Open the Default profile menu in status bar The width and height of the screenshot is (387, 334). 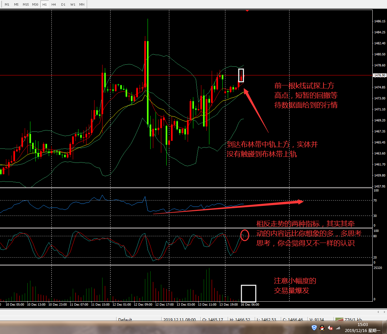pyautogui.click(x=125, y=320)
